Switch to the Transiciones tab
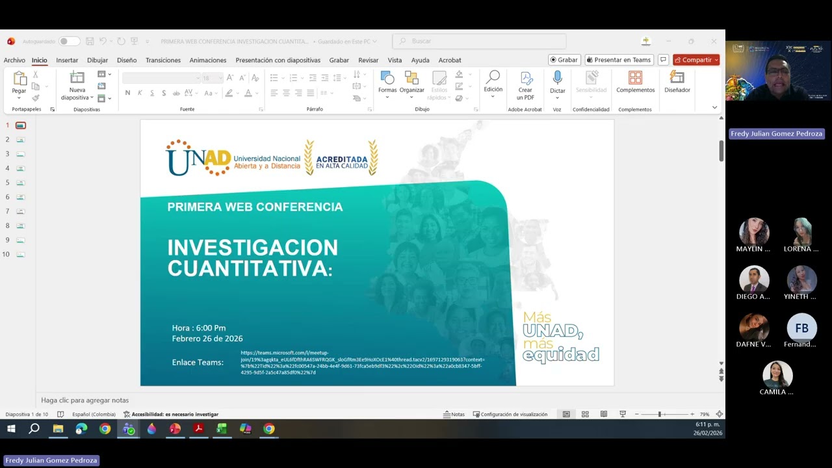 point(163,60)
